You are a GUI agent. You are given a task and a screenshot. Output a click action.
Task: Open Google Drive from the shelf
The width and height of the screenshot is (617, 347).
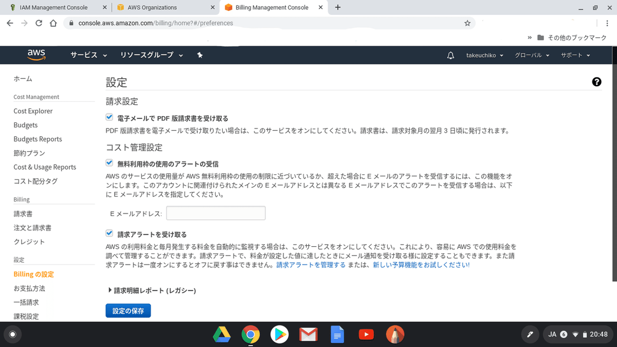[x=222, y=334]
